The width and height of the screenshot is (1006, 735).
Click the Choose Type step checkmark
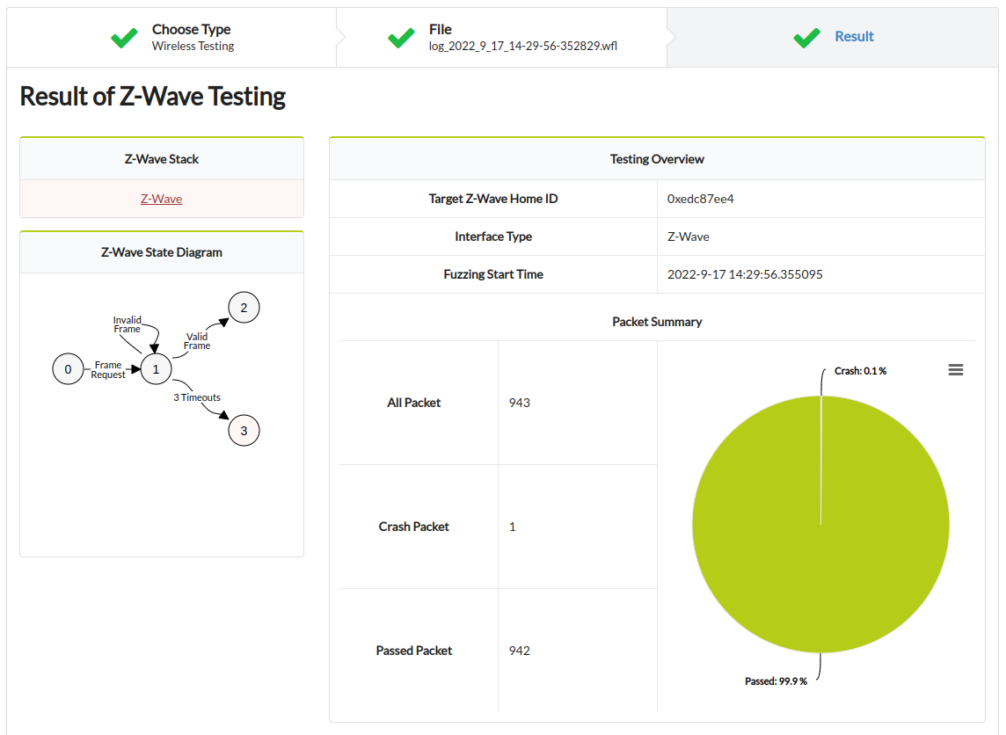coord(124,38)
